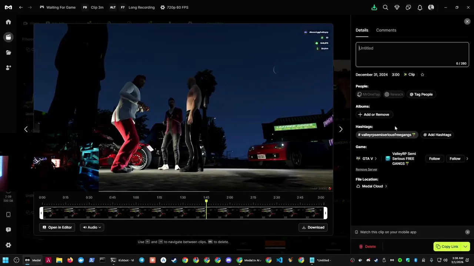Click the left trim handle of timeline
Screen dimensions: 474x266
41,213
